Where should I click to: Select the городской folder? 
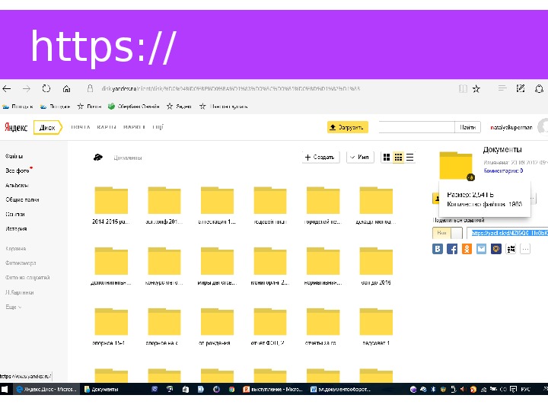(x=323, y=205)
